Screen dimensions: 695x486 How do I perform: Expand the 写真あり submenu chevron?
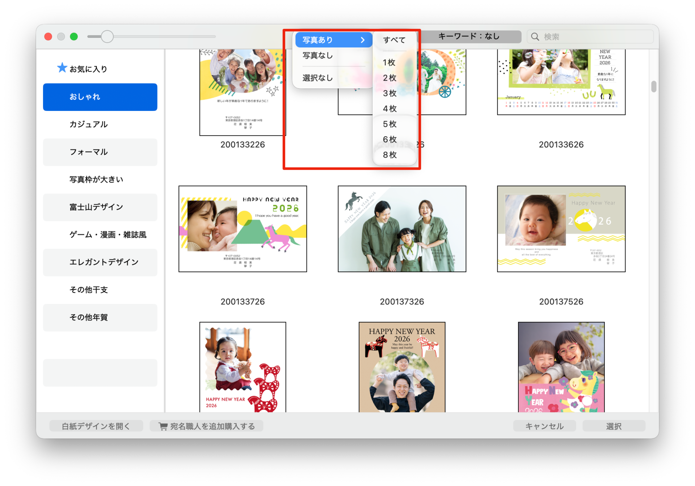tap(362, 40)
